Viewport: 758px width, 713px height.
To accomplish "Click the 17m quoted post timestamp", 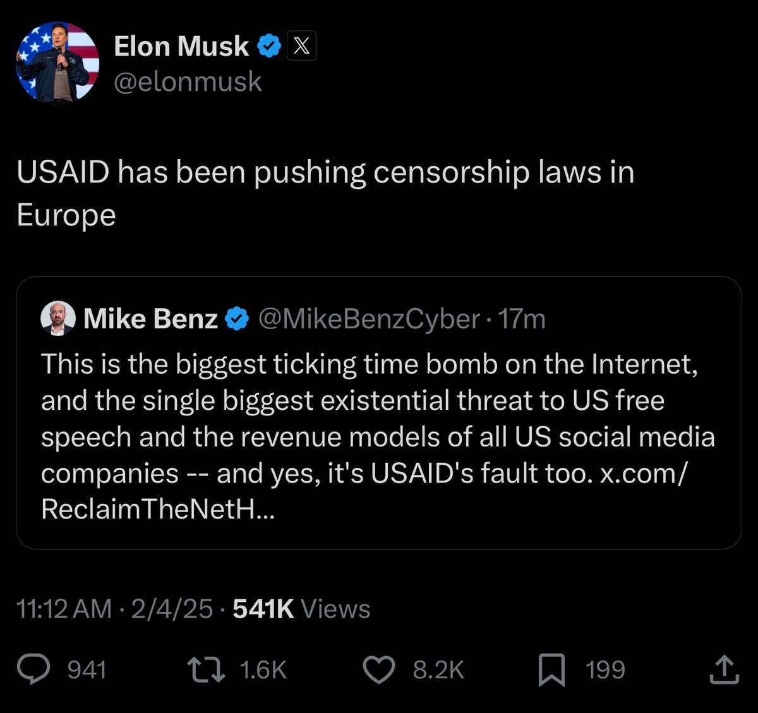I will coord(522,319).
